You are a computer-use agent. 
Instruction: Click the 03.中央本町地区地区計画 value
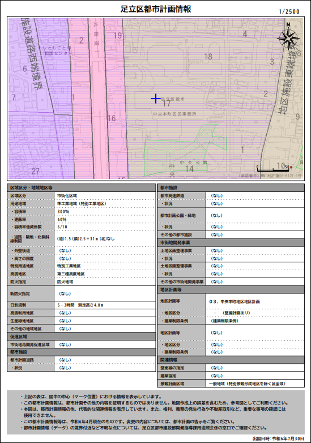coord(235,301)
